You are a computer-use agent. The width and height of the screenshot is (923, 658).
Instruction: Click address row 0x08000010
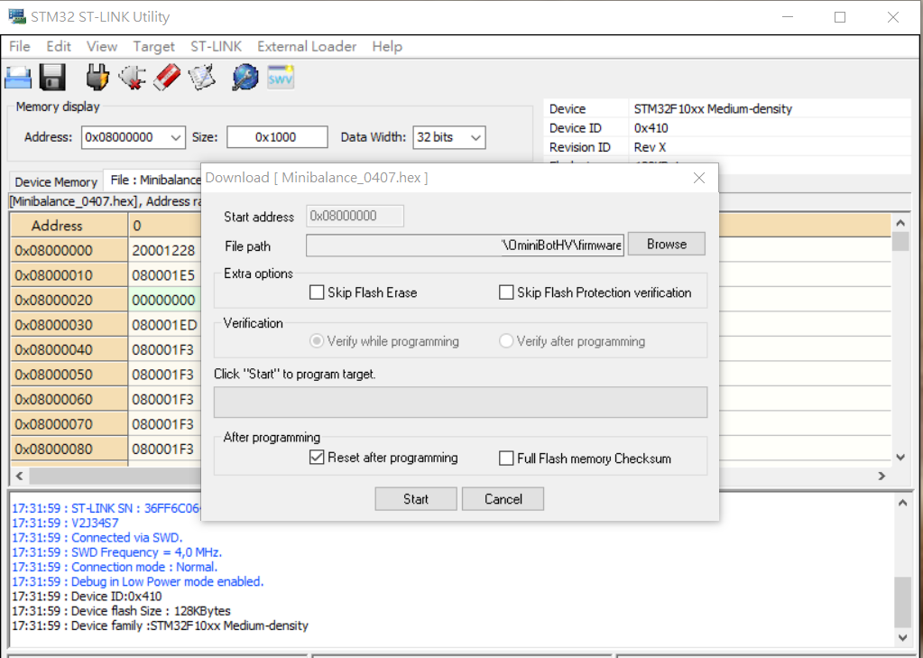point(69,275)
